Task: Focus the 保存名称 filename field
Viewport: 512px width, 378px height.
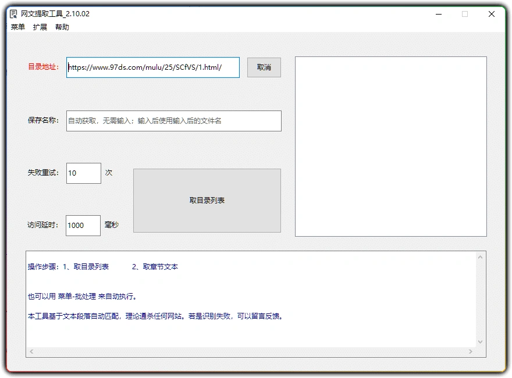Action: [x=174, y=121]
